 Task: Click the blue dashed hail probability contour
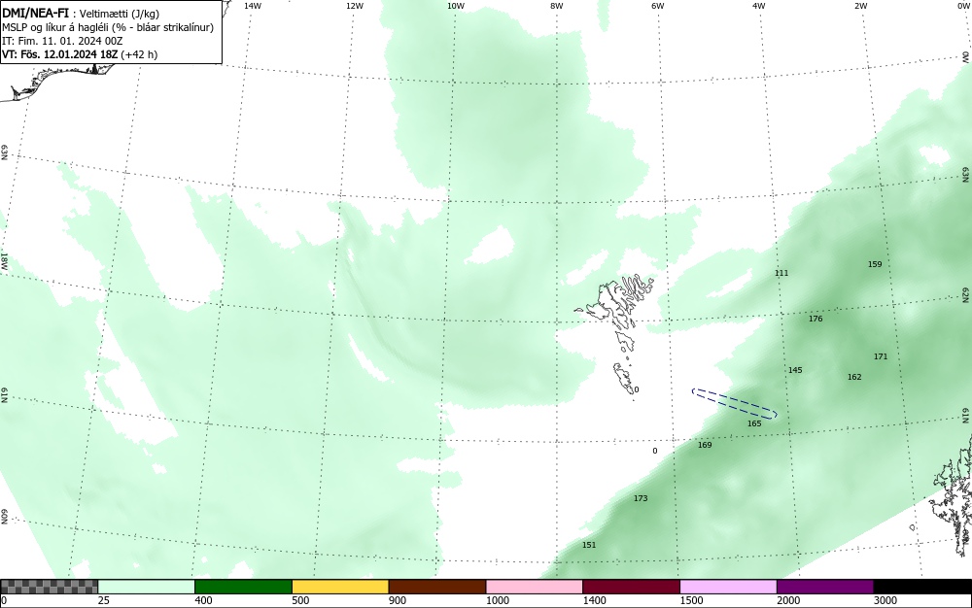(735, 404)
